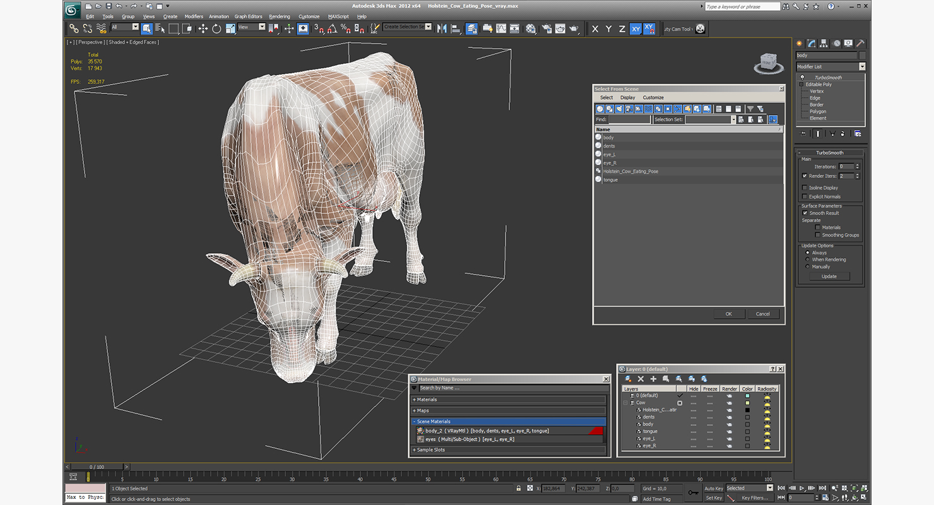934x505 pixels.
Task: Activate Select and Move tool
Action: pyautogui.click(x=203, y=28)
